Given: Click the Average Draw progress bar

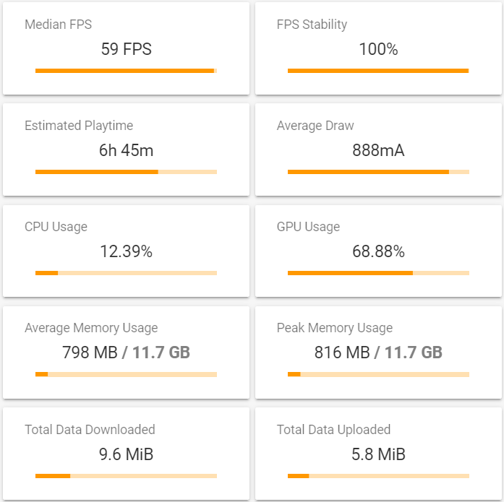Looking at the screenshot, I should coord(378,172).
